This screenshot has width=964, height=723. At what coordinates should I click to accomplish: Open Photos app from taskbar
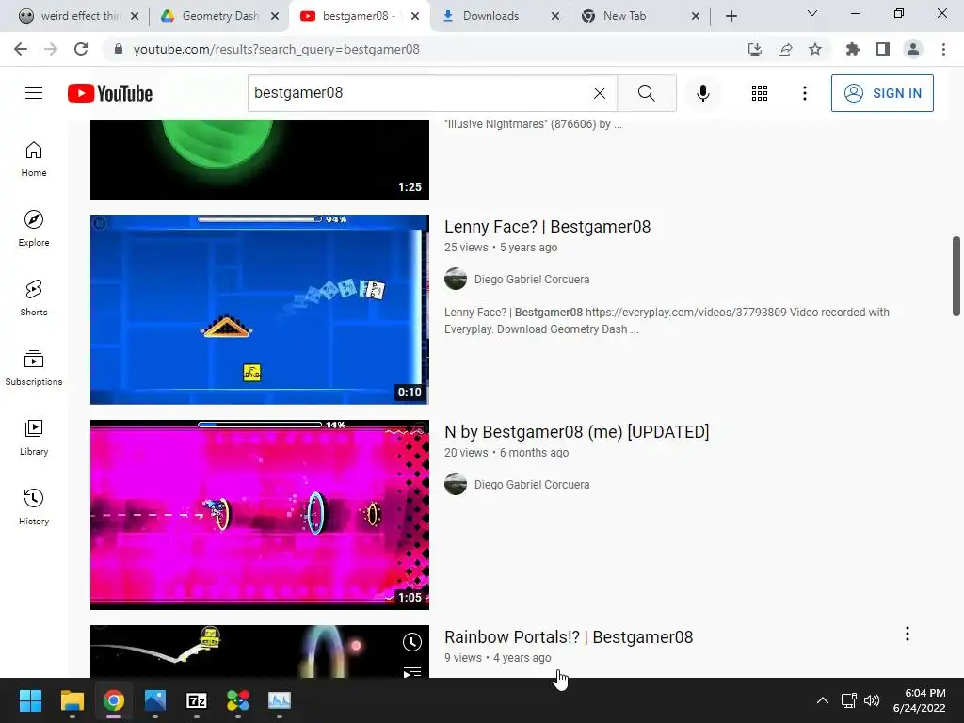pos(155,700)
